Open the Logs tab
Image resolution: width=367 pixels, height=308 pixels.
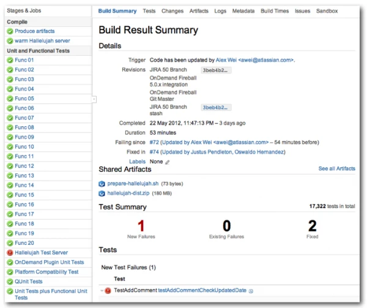pyautogui.click(x=220, y=11)
